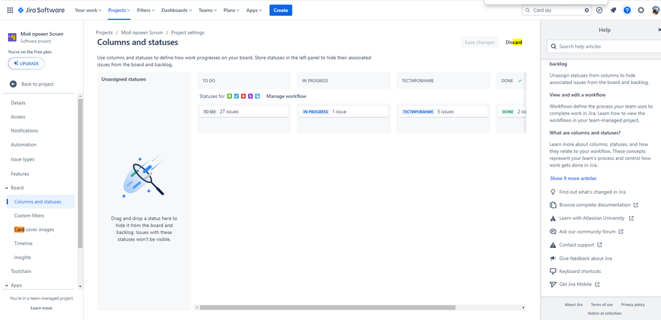This screenshot has width=661, height=320.
Task: Open the notifications bell icon
Action: 613,10
